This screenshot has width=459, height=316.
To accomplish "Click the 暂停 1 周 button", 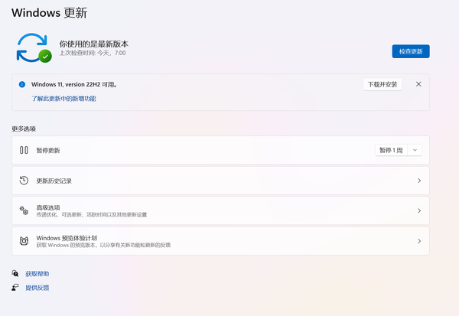I will pos(391,150).
